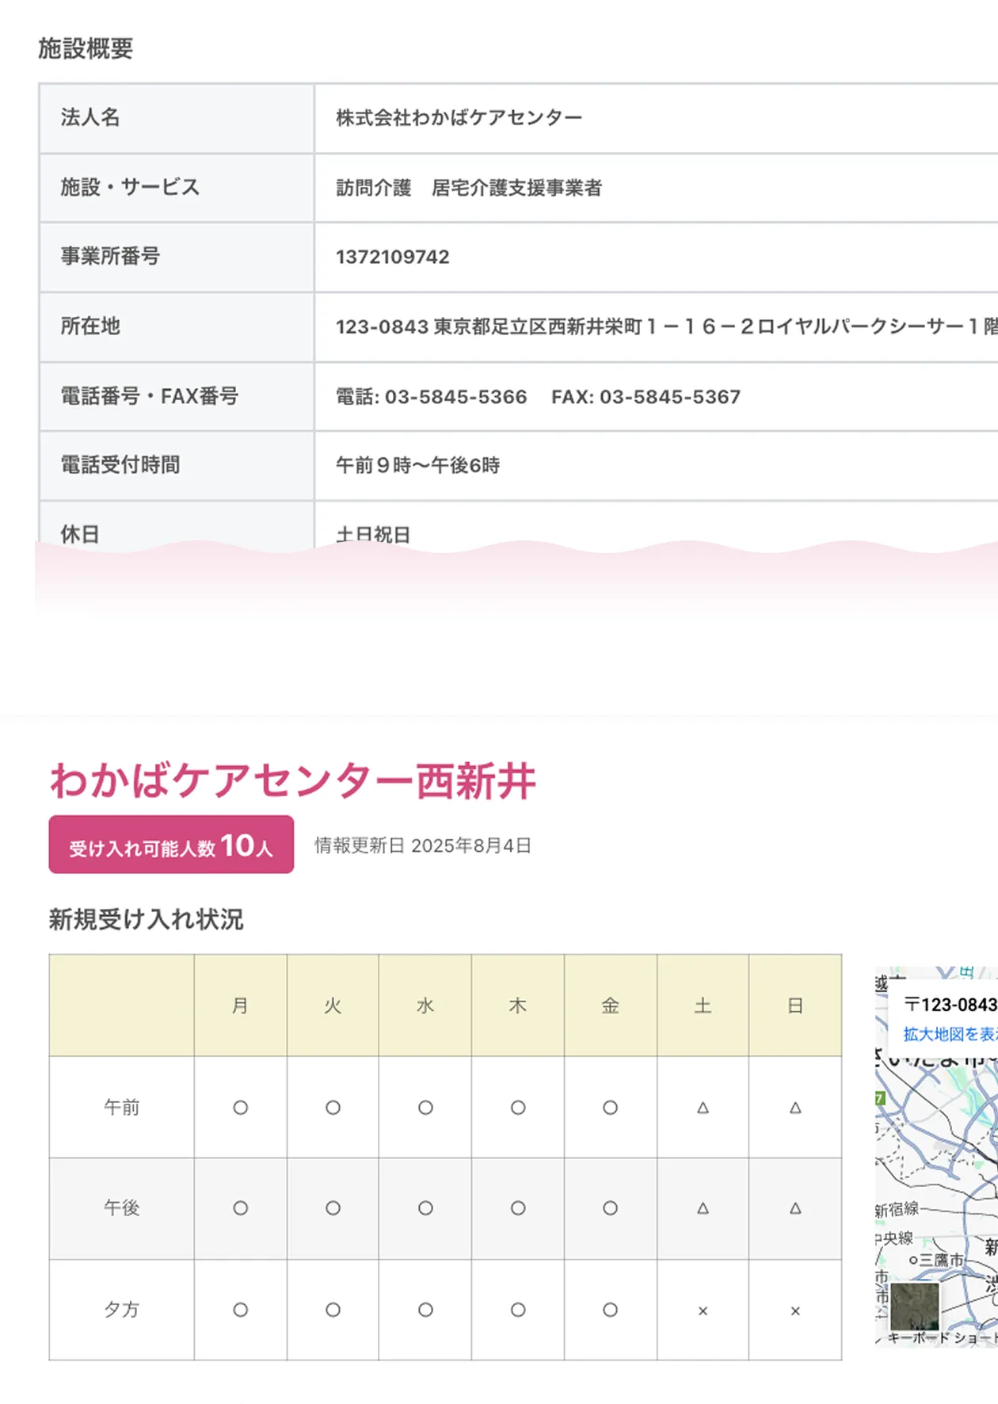This screenshot has width=998, height=1404.
Task: Click the phone number 03-5845-5366
Action: click(455, 397)
